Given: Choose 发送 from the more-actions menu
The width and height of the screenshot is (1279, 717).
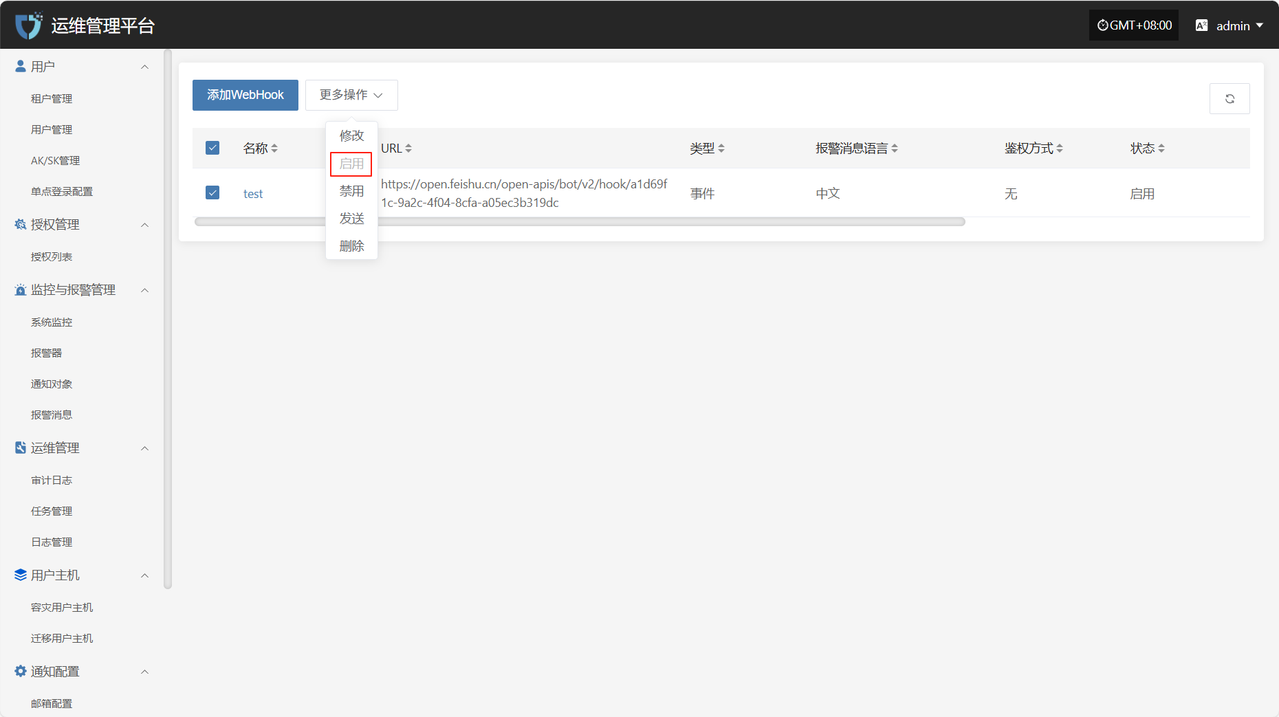Looking at the screenshot, I should click(x=351, y=219).
